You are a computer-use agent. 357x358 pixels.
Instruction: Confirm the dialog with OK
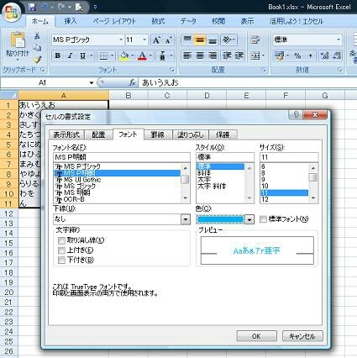click(x=256, y=336)
